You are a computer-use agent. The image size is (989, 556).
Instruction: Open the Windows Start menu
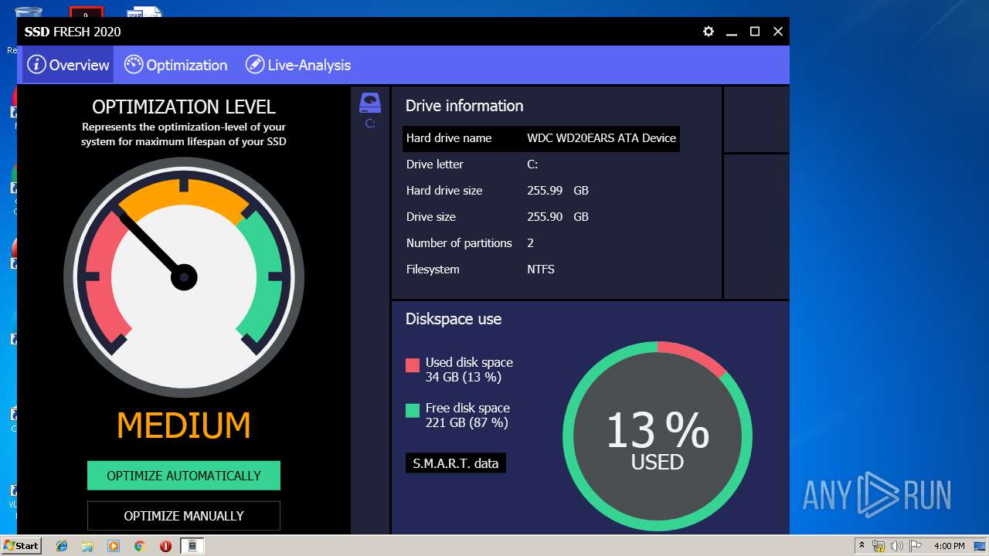tap(21, 546)
